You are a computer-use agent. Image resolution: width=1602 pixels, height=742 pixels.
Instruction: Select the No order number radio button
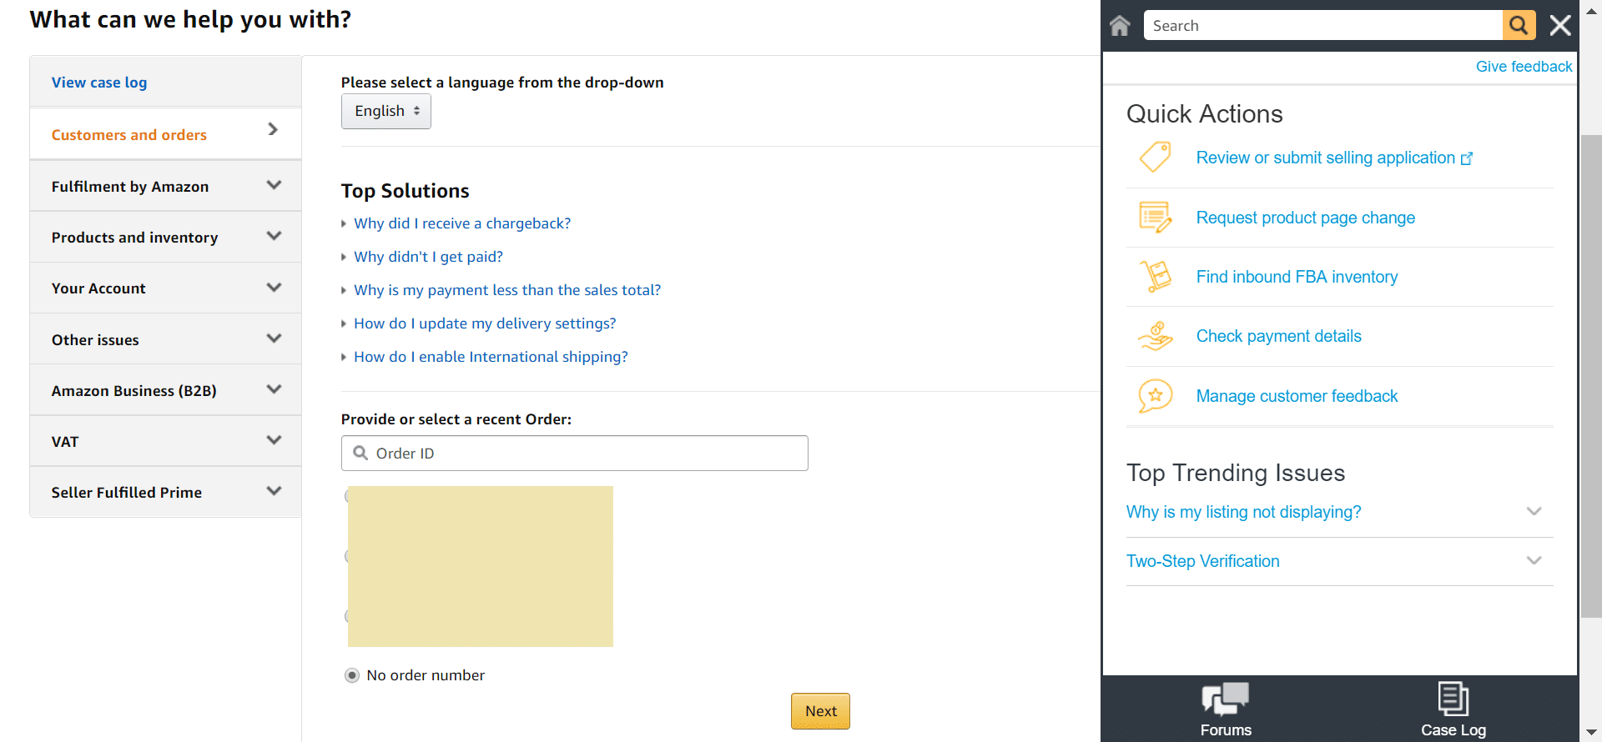(352, 675)
